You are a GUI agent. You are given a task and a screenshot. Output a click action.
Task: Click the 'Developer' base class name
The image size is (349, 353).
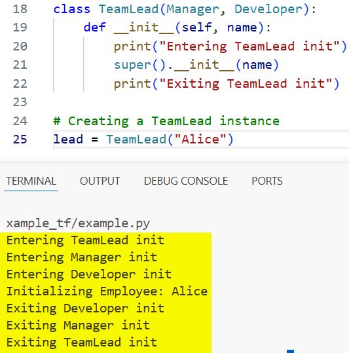coord(268,9)
